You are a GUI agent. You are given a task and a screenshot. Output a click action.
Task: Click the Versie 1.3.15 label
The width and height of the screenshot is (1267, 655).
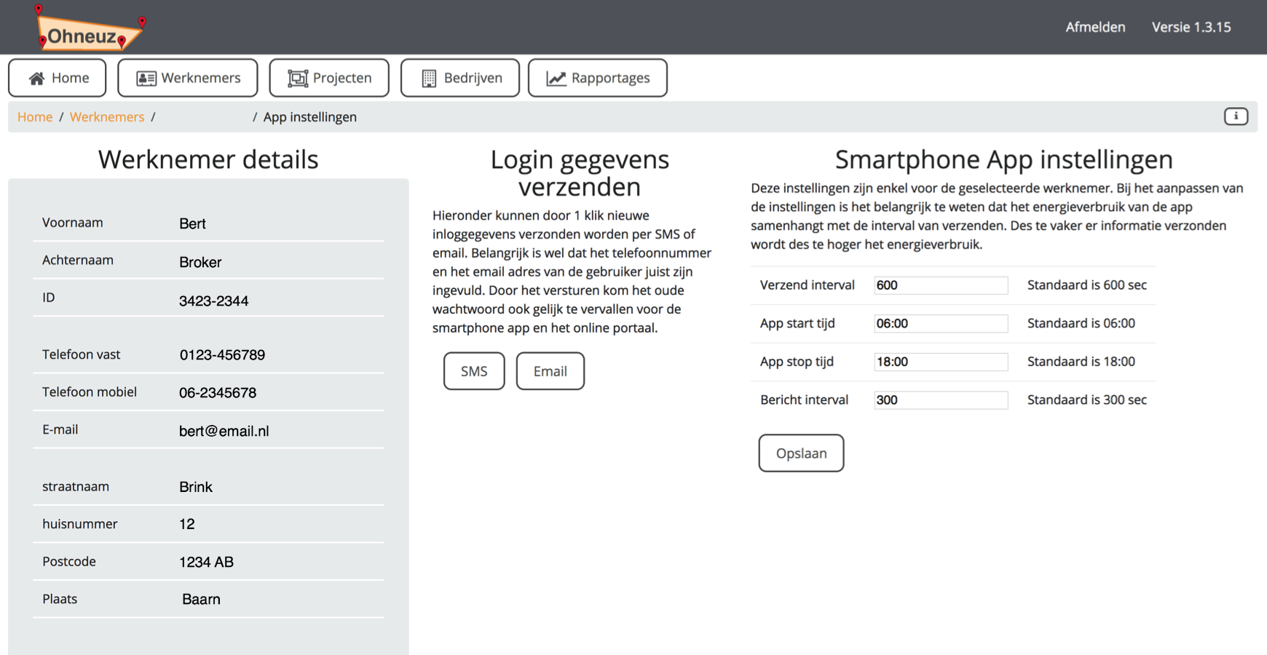click(1191, 27)
